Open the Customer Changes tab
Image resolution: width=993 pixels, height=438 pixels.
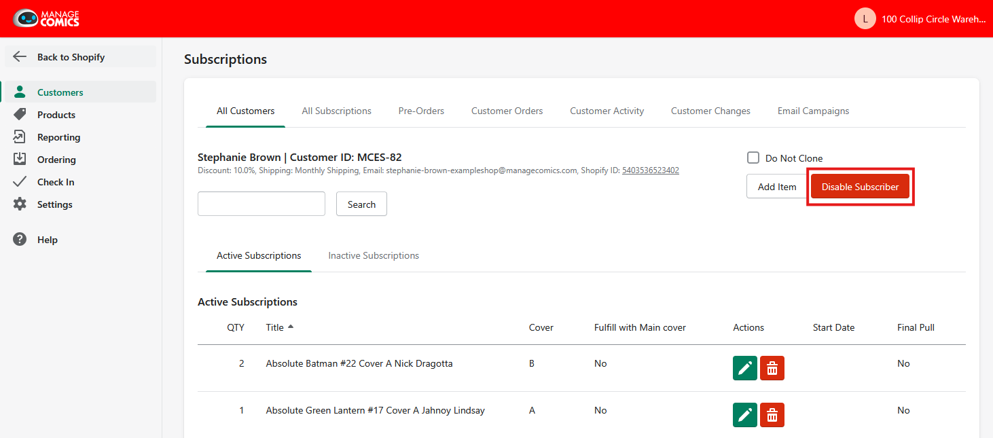[x=710, y=111]
